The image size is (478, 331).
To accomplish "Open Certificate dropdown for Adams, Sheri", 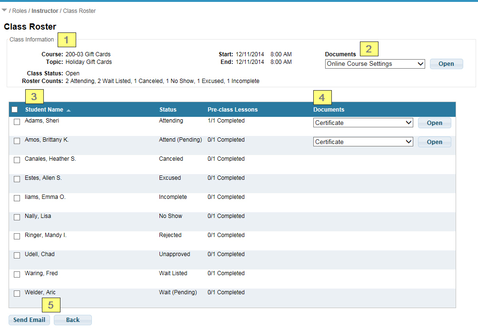I will (363, 123).
